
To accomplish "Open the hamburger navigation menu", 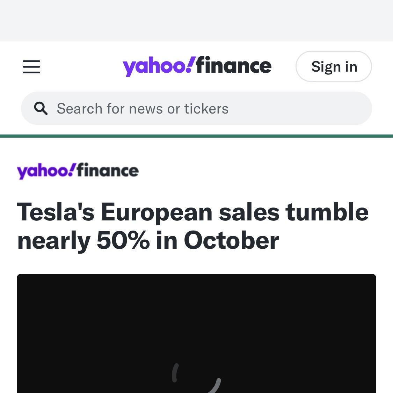I will (x=31, y=66).
